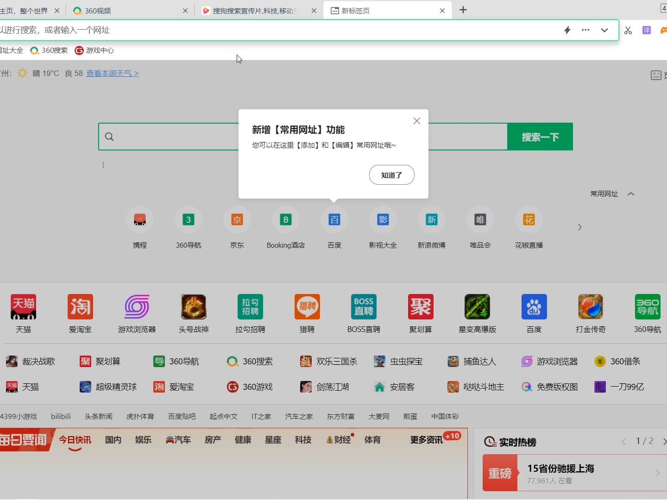Open address bar dropdown arrow
Image resolution: width=667 pixels, height=500 pixels.
pyautogui.click(x=604, y=30)
